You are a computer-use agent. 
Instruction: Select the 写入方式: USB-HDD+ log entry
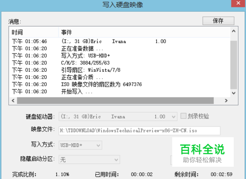pyautogui.click(x=120, y=56)
